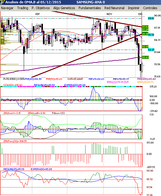Click the 89.61 cyan price level tag

pos(151,18)
